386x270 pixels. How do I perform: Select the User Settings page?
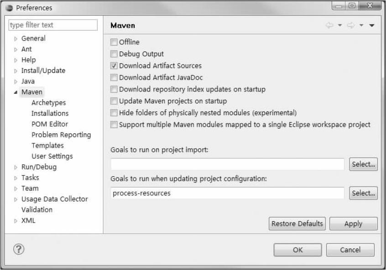coord(52,156)
